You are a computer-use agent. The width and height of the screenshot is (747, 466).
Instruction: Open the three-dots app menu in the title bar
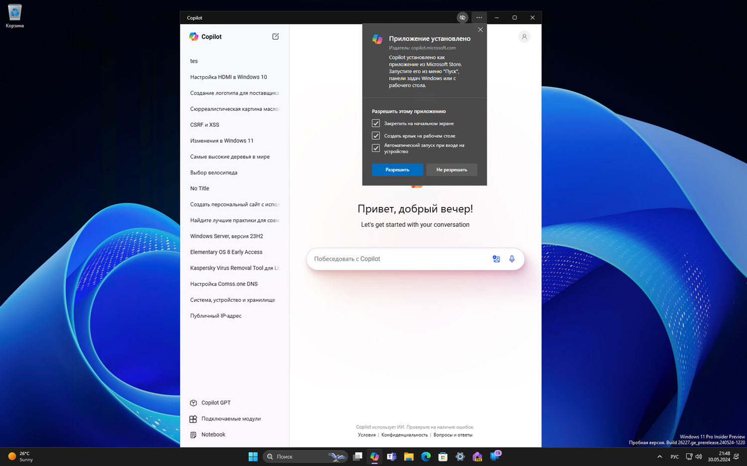coord(479,17)
